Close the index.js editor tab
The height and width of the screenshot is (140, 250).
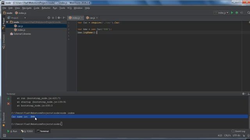(x=82, y=18)
